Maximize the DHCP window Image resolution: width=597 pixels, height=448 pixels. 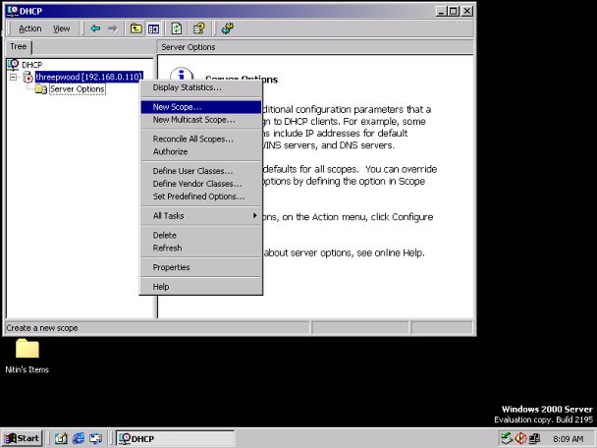coord(454,11)
